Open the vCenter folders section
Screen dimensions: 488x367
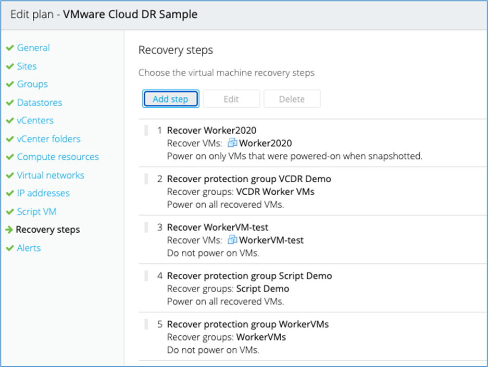coord(48,139)
